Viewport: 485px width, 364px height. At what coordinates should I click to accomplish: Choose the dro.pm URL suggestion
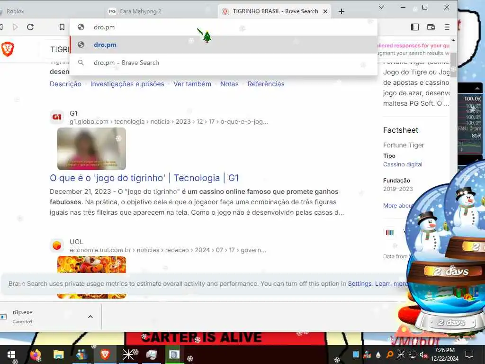(x=224, y=45)
